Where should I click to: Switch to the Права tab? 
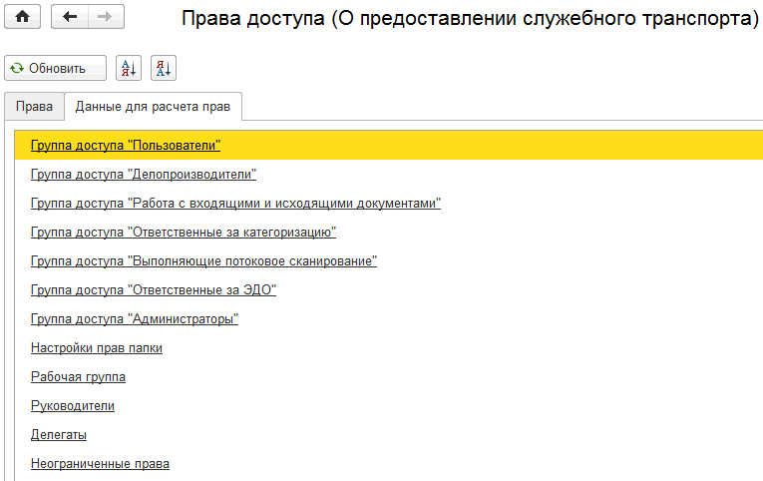point(34,107)
